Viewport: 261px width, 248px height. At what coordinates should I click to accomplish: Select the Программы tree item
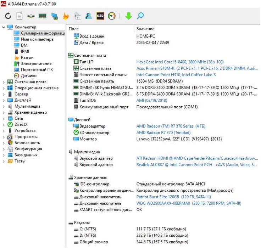point(23,137)
